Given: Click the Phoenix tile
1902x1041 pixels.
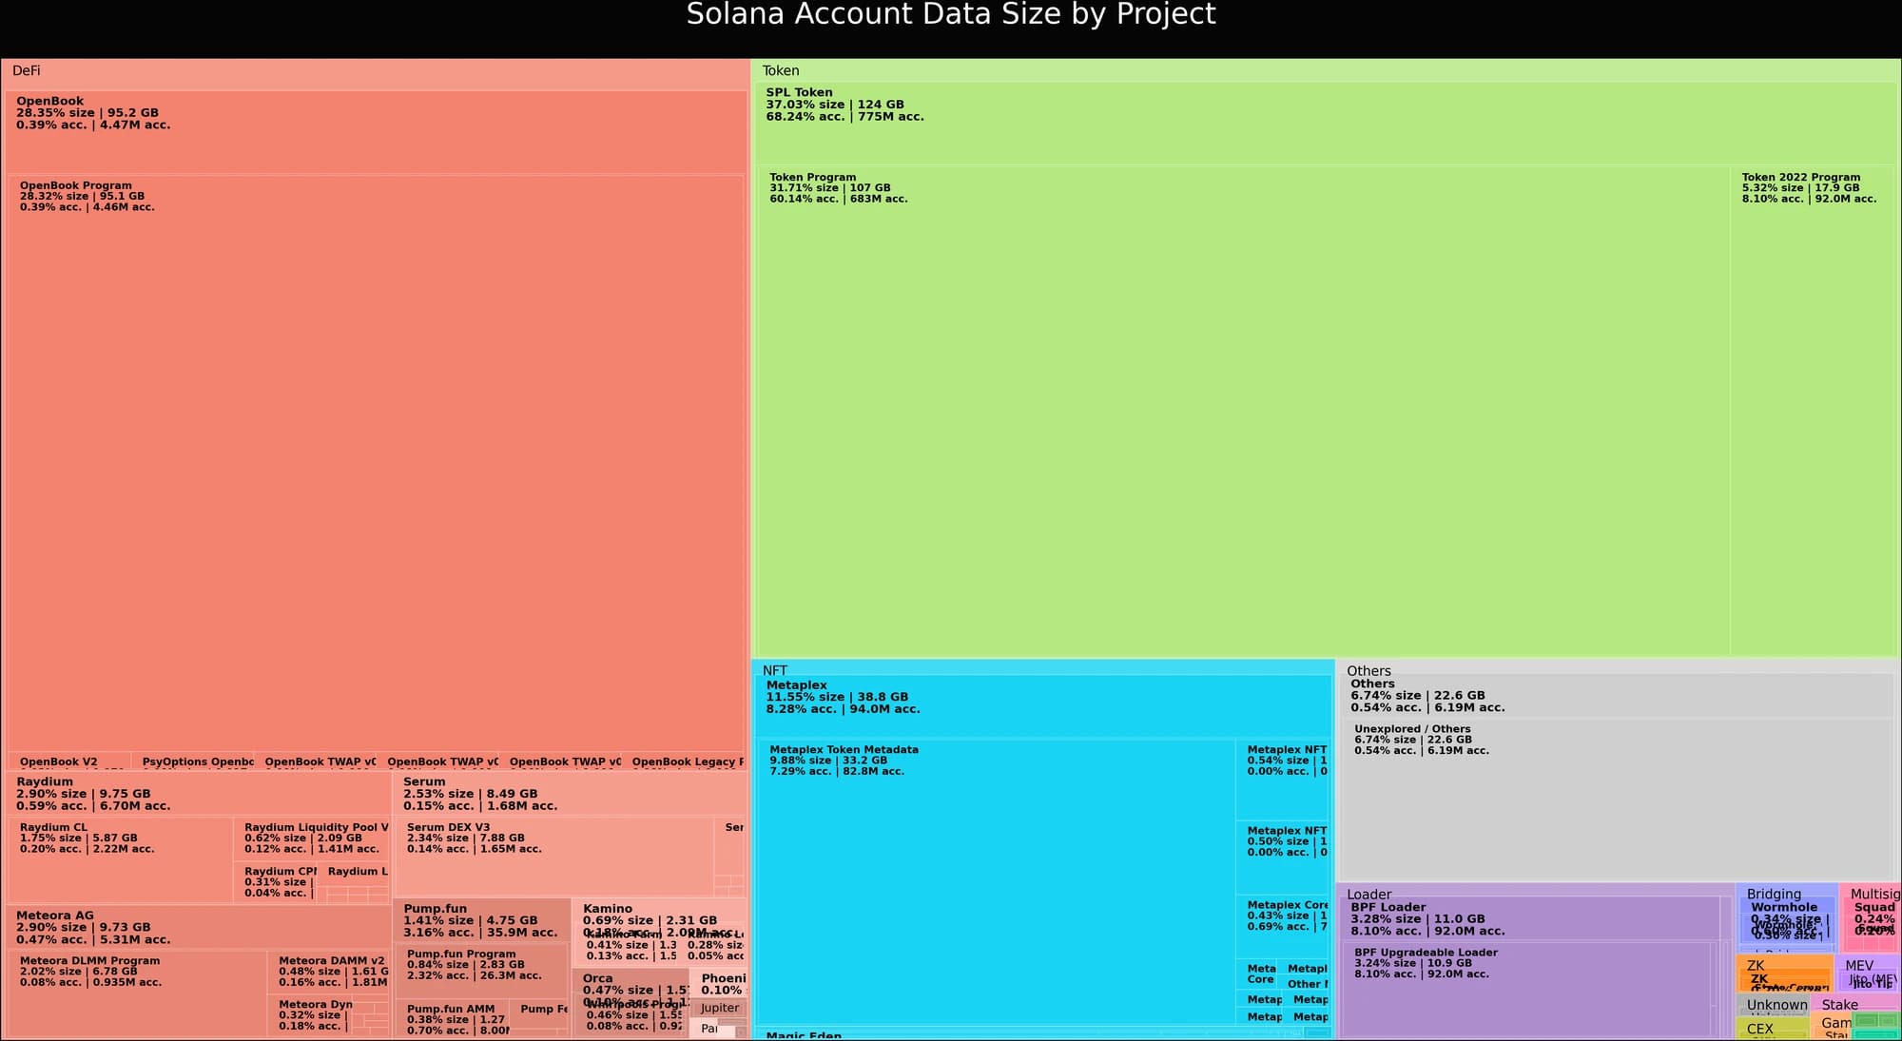Looking at the screenshot, I should tap(719, 983).
